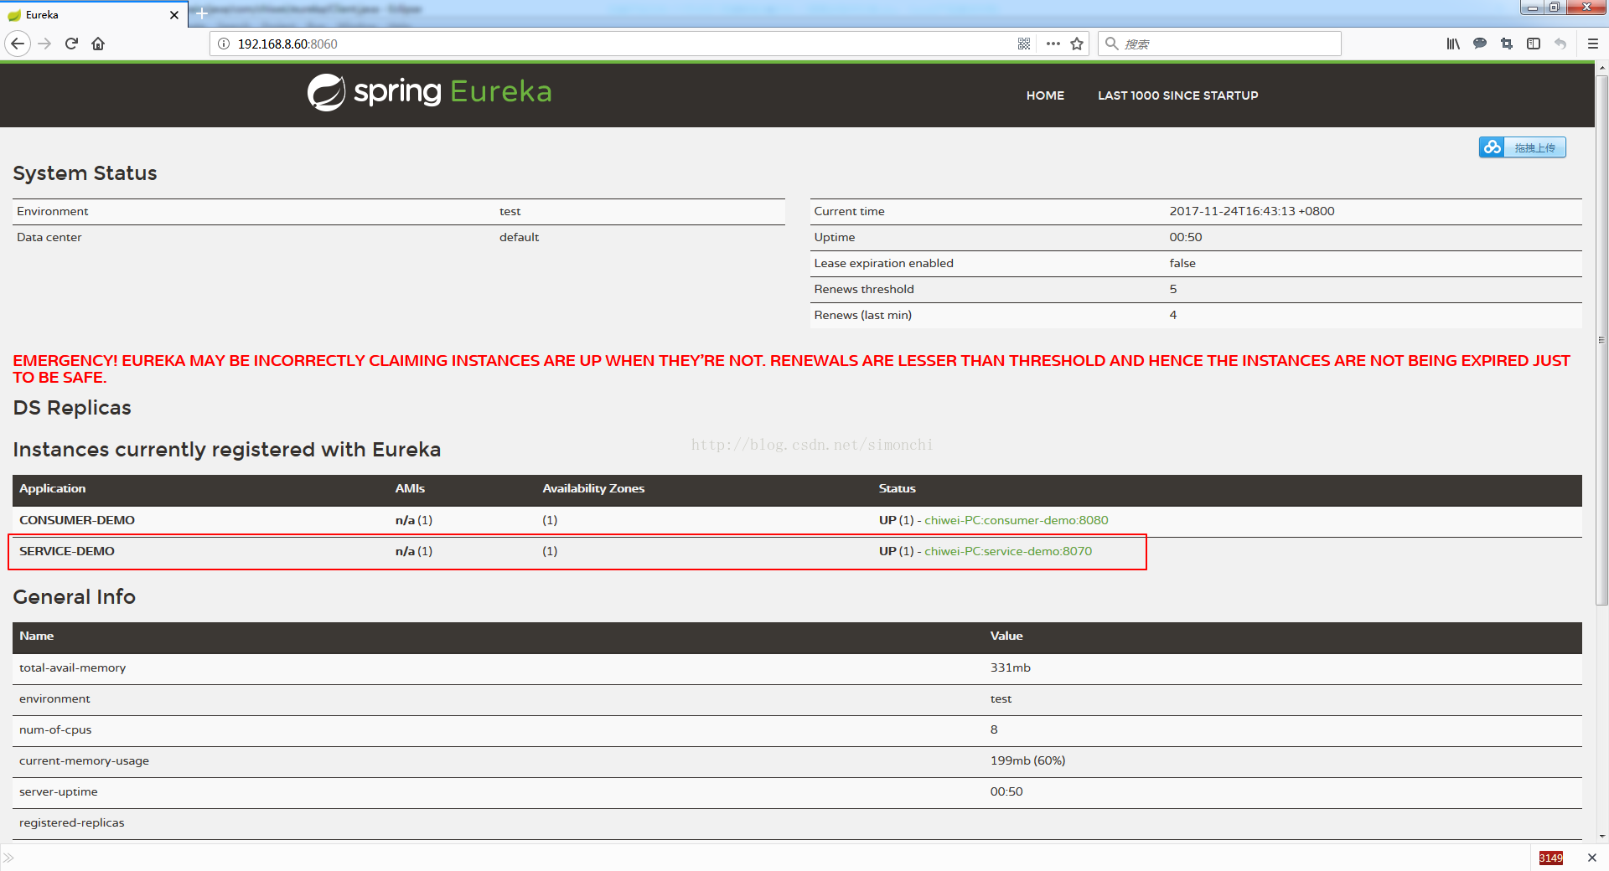Open LAST 1000 SINCE STARTUP page
The width and height of the screenshot is (1609, 871).
point(1178,95)
